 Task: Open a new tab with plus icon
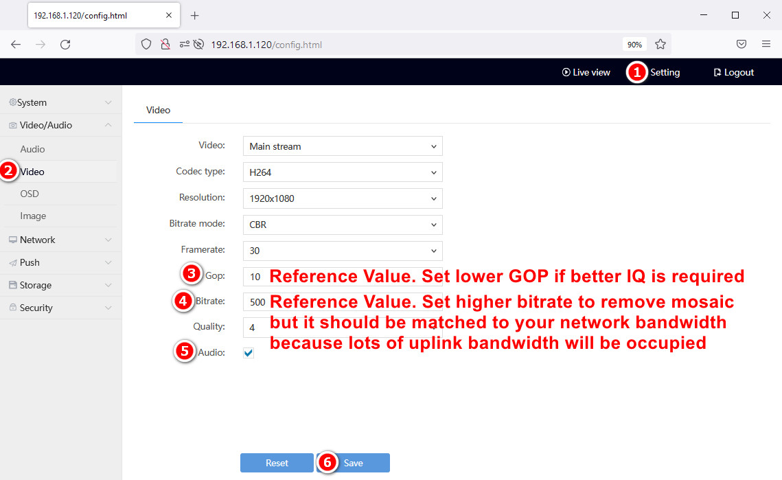[194, 15]
